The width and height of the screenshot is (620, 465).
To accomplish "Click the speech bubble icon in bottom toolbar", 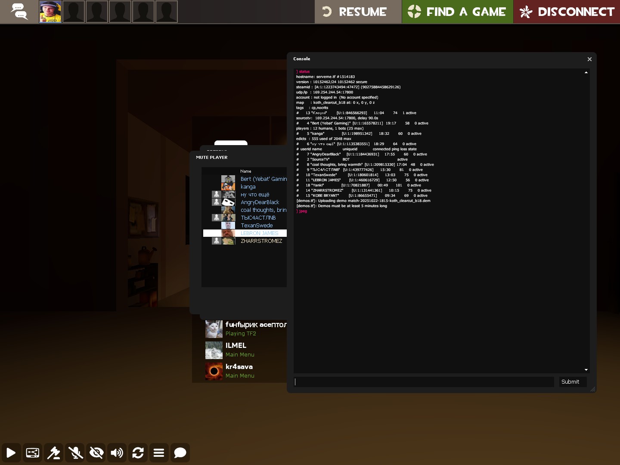I will pos(180,453).
